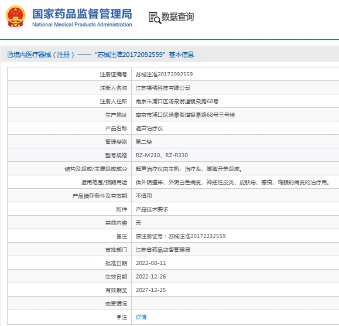The height and width of the screenshot is (326, 339).
Task: Click the 生产地址 label
Action: (116, 115)
